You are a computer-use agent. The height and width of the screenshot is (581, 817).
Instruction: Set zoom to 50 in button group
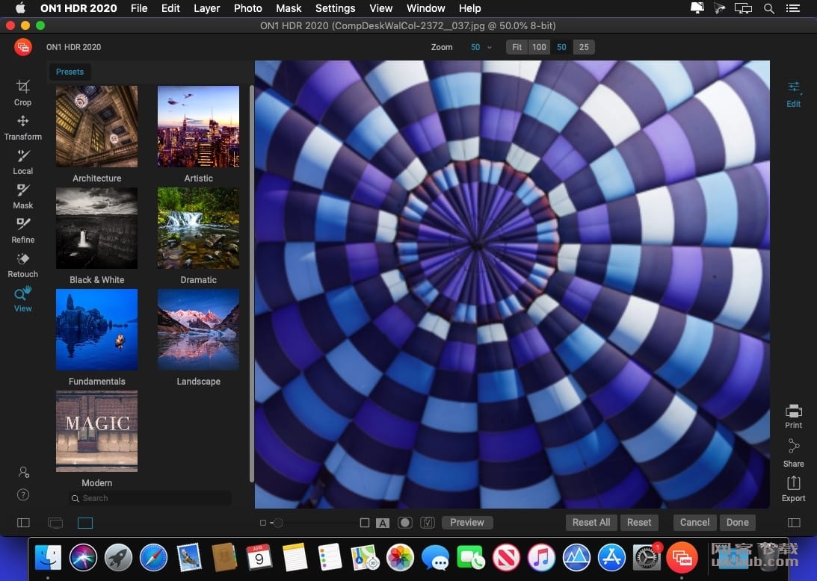pos(561,47)
